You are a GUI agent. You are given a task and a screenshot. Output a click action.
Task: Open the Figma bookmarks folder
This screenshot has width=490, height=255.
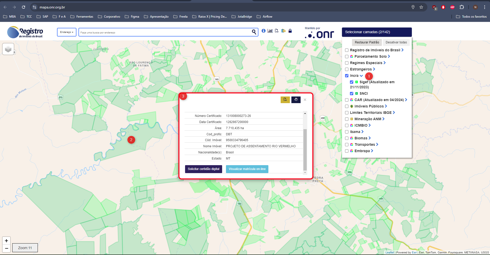point(132,17)
